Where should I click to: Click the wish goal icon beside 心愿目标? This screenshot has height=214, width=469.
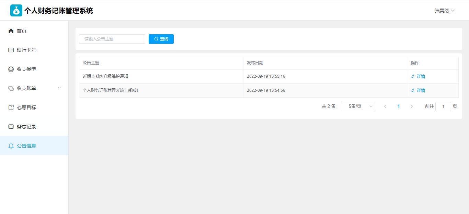[11, 108]
